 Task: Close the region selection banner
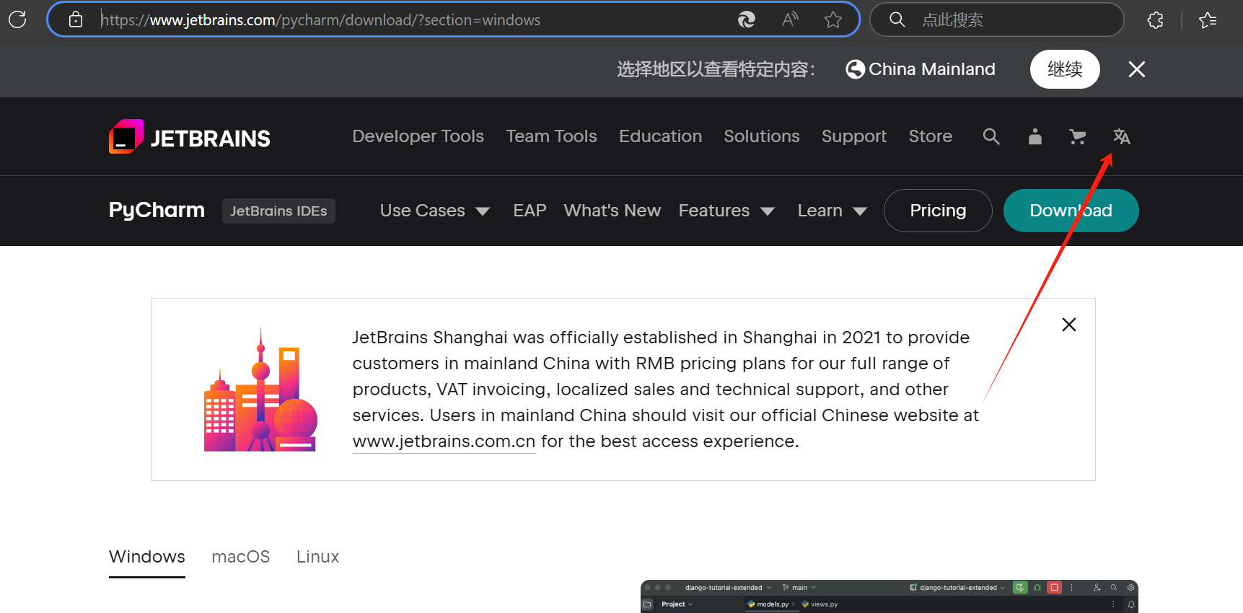pyautogui.click(x=1137, y=69)
